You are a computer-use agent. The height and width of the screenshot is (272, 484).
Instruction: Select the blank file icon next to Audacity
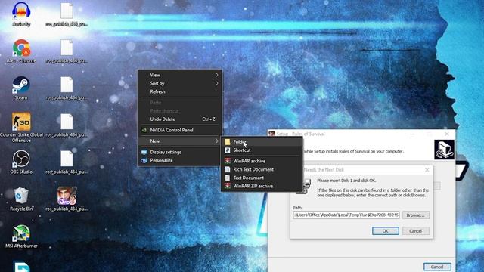[x=67, y=11]
